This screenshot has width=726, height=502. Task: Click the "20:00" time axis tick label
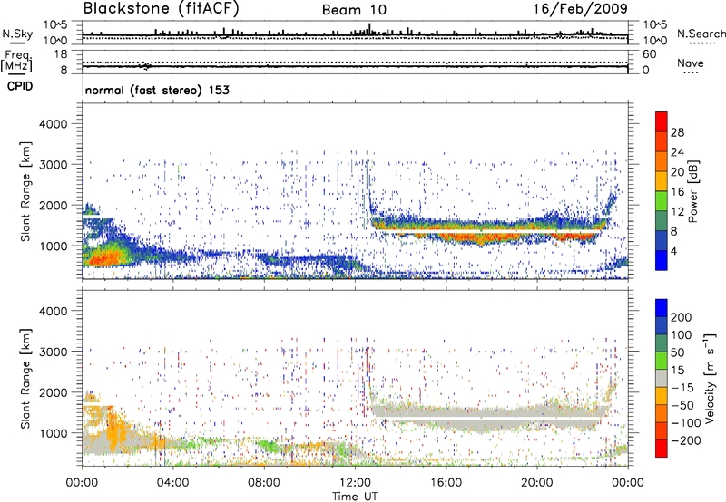pyautogui.click(x=536, y=483)
